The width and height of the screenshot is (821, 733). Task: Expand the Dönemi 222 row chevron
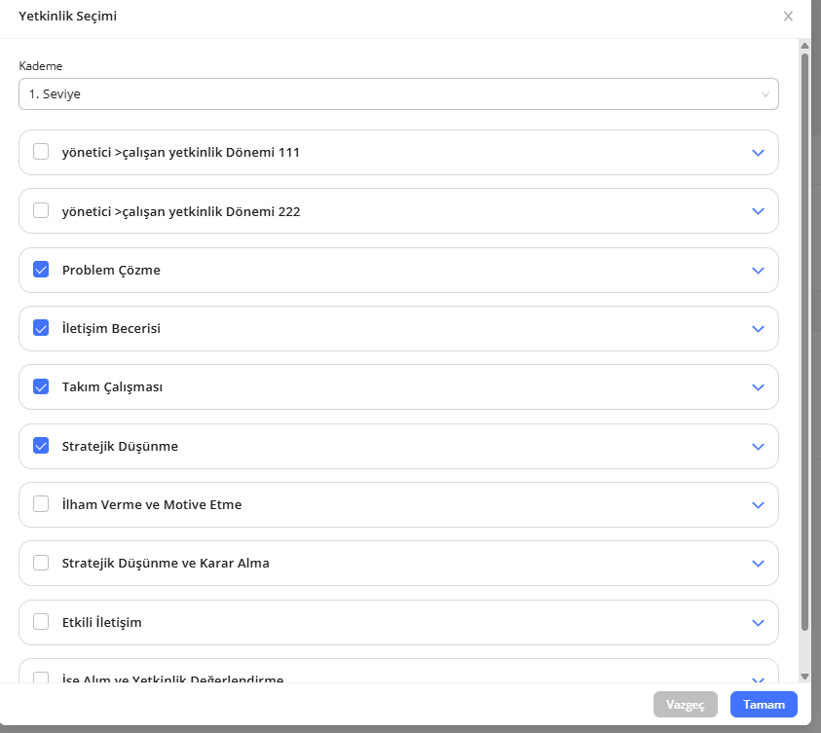coord(759,211)
